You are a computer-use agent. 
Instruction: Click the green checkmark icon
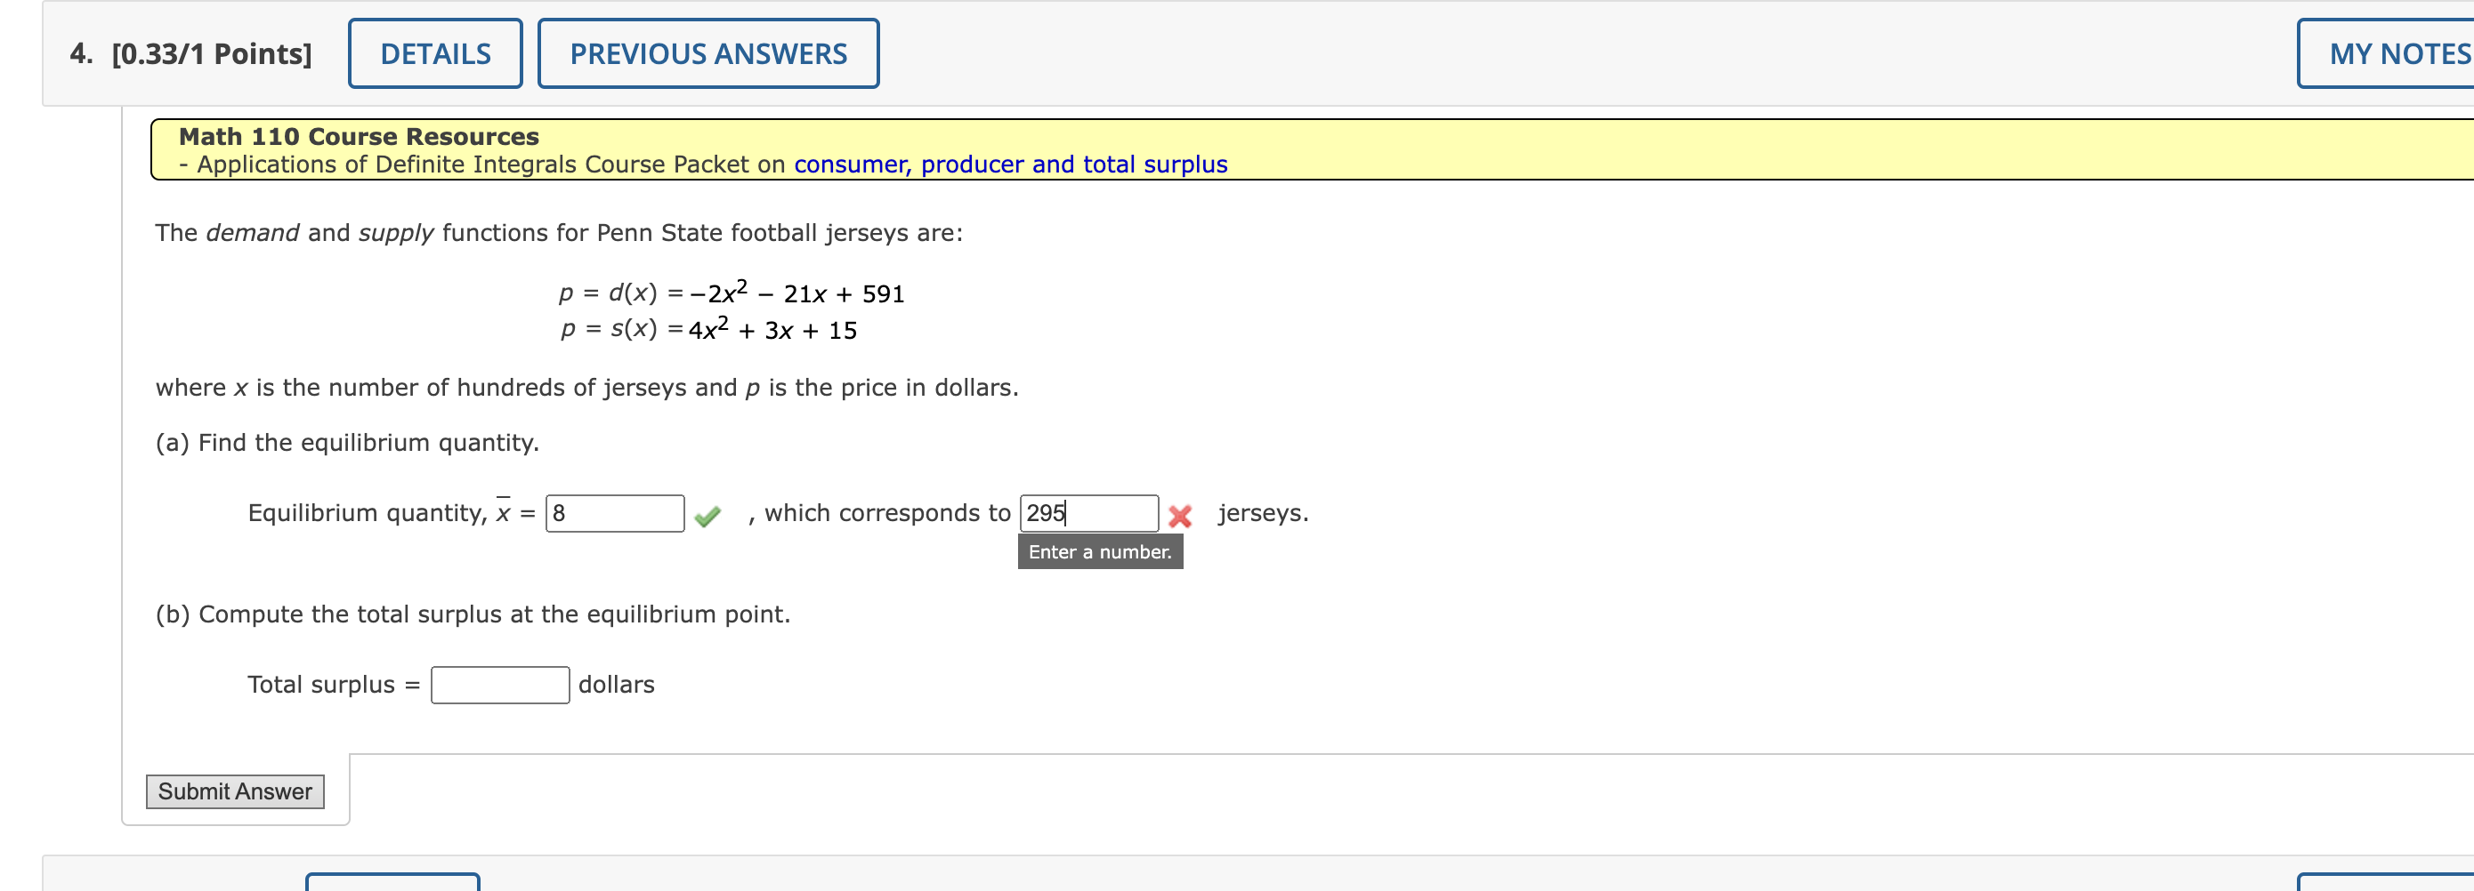707,517
